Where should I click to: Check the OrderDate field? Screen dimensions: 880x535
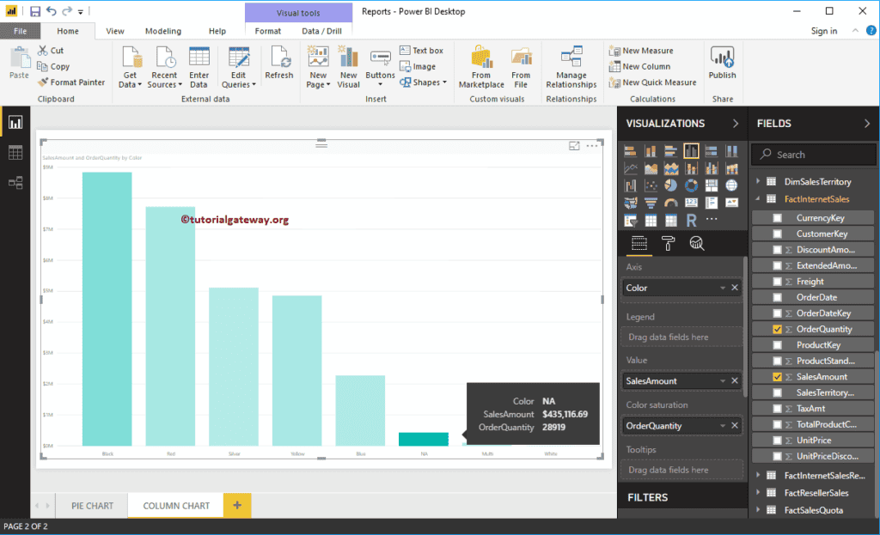tap(777, 297)
